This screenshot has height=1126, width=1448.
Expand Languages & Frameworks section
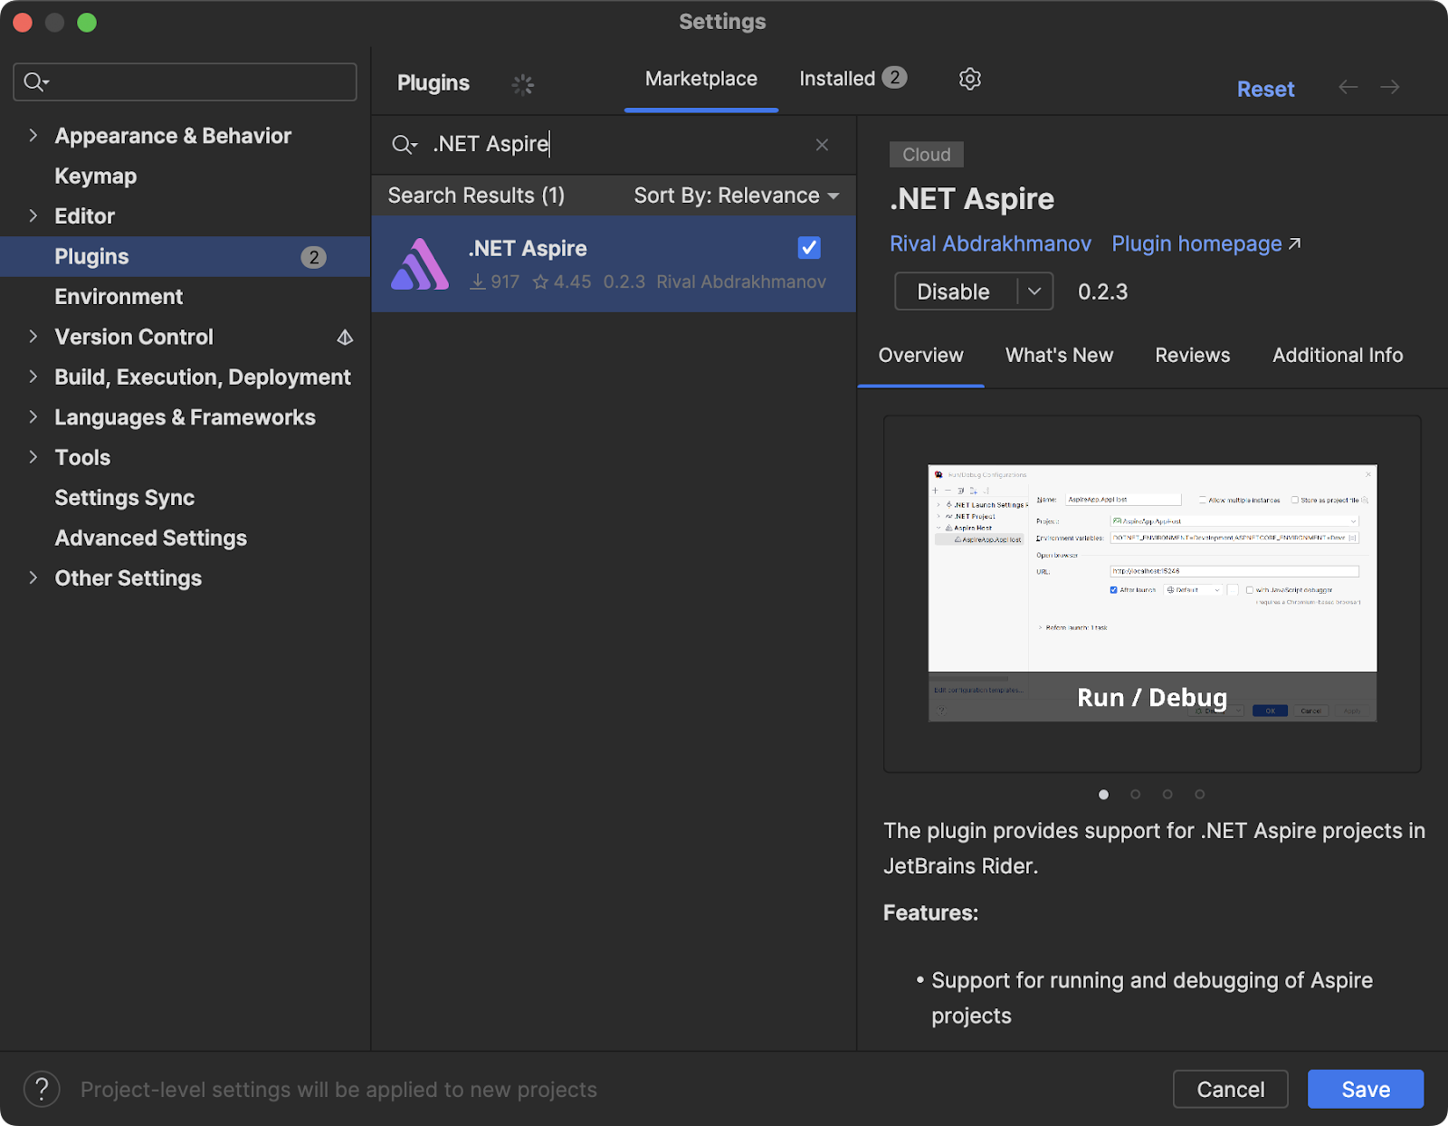tap(33, 417)
